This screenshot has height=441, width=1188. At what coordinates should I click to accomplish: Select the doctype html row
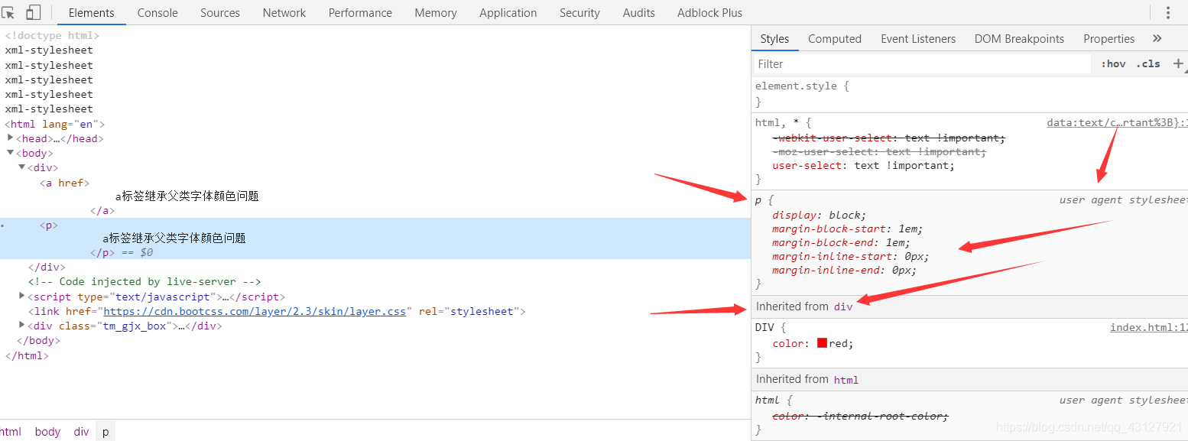click(52, 35)
